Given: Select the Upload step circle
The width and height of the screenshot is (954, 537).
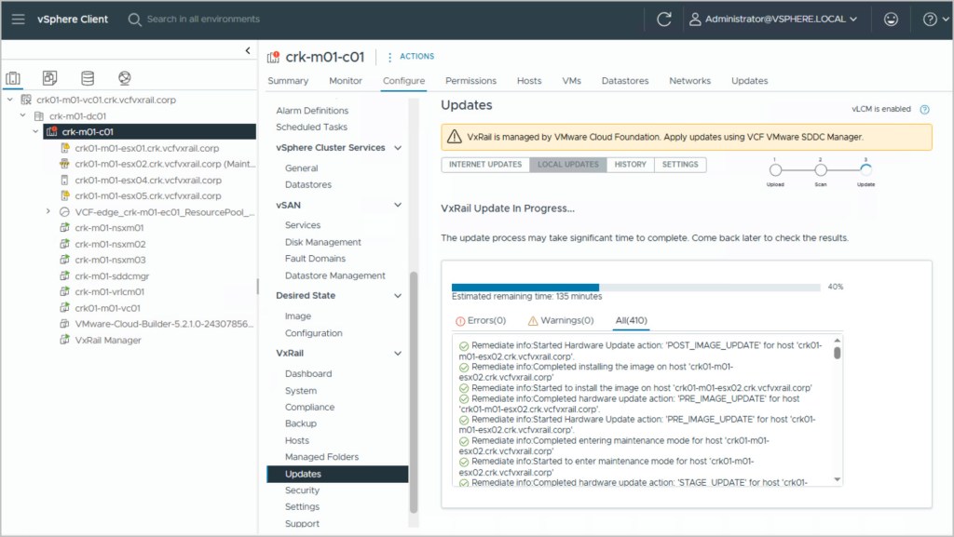Looking at the screenshot, I should tap(774, 169).
